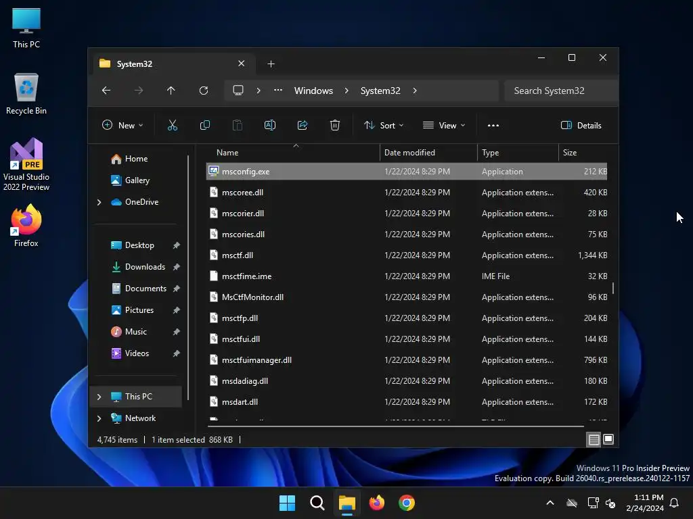The width and height of the screenshot is (693, 519).
Task: Go back with the left arrow
Action: tap(106, 91)
